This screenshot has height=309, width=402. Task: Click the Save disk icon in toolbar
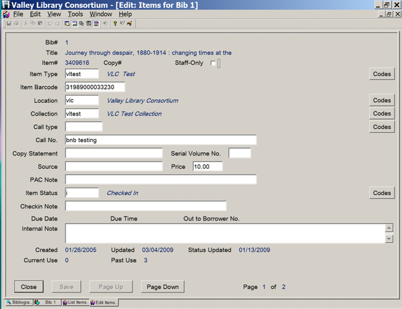[x=9, y=23]
